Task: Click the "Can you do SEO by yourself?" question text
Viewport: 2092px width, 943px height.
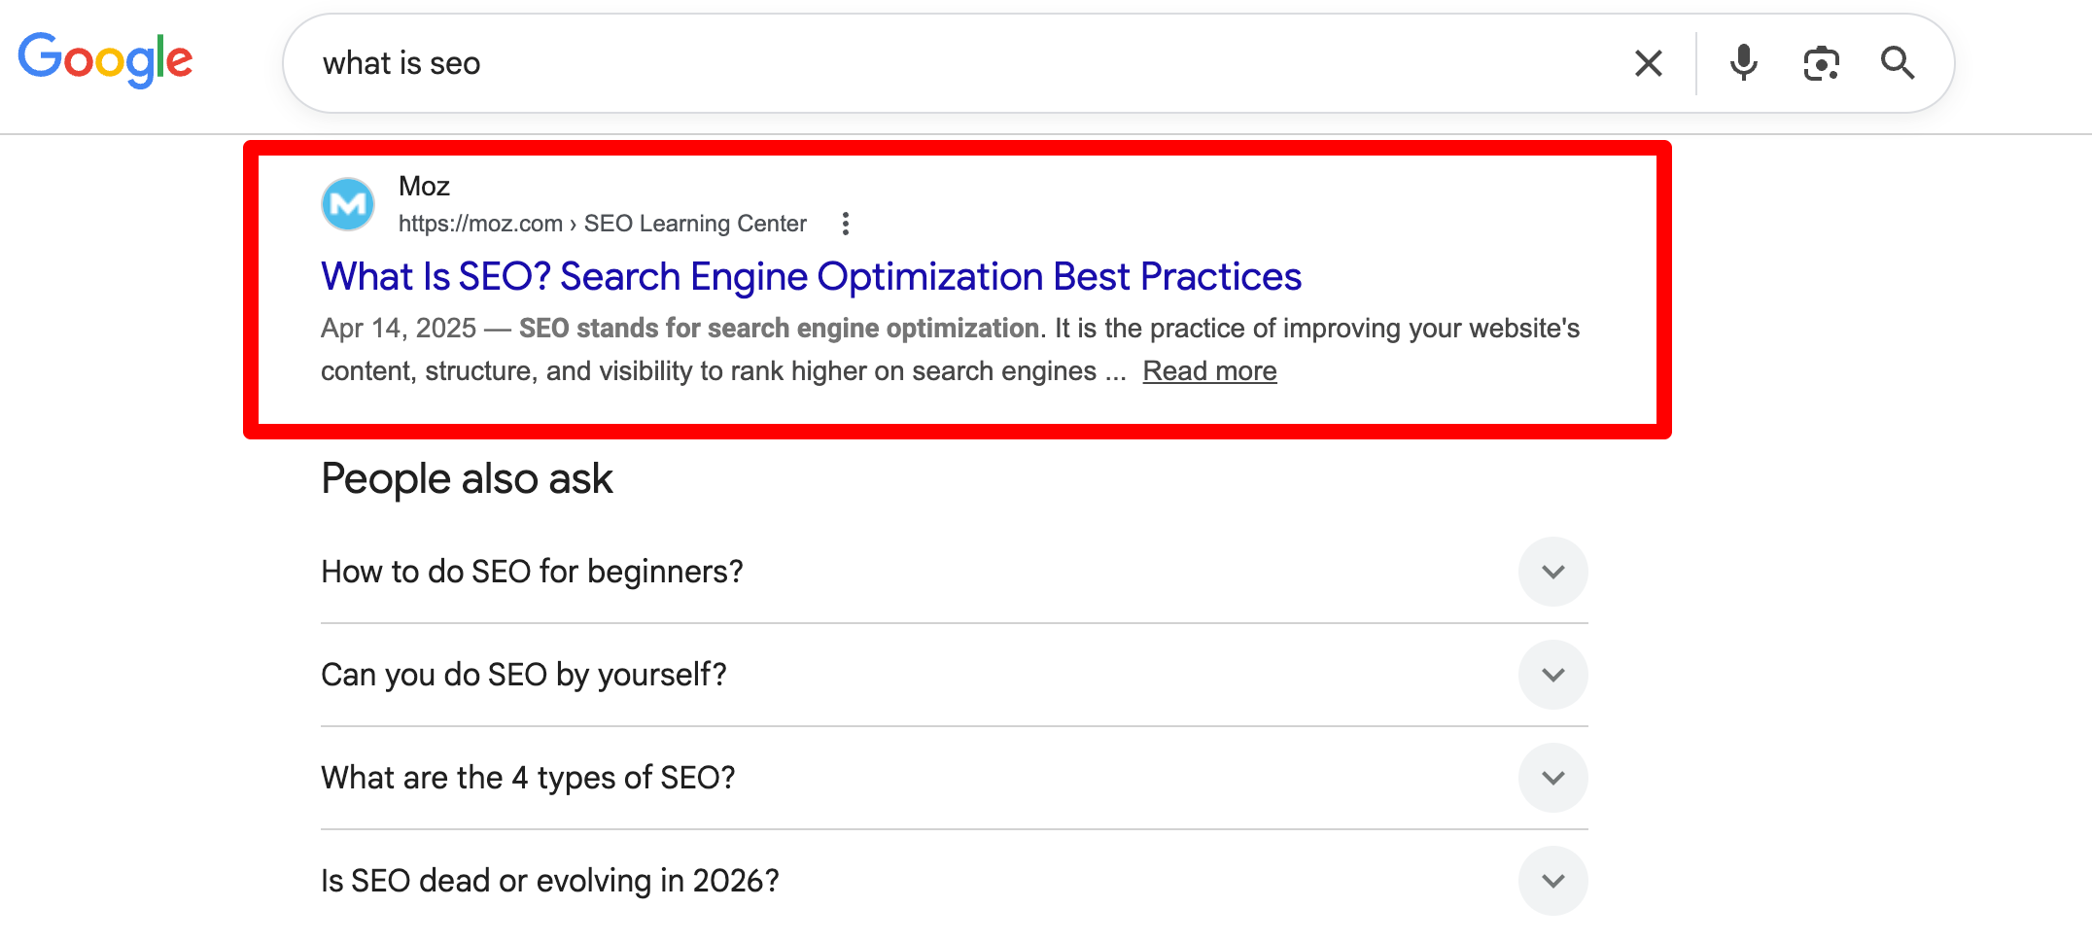Action: pyautogui.click(x=524, y=675)
